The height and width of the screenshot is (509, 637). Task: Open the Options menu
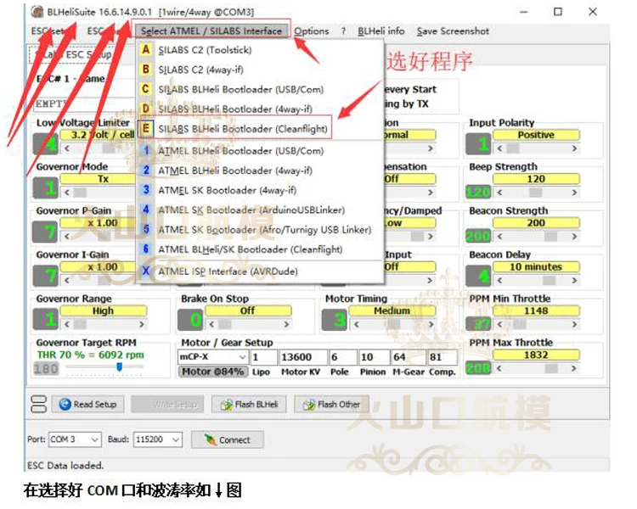click(311, 31)
